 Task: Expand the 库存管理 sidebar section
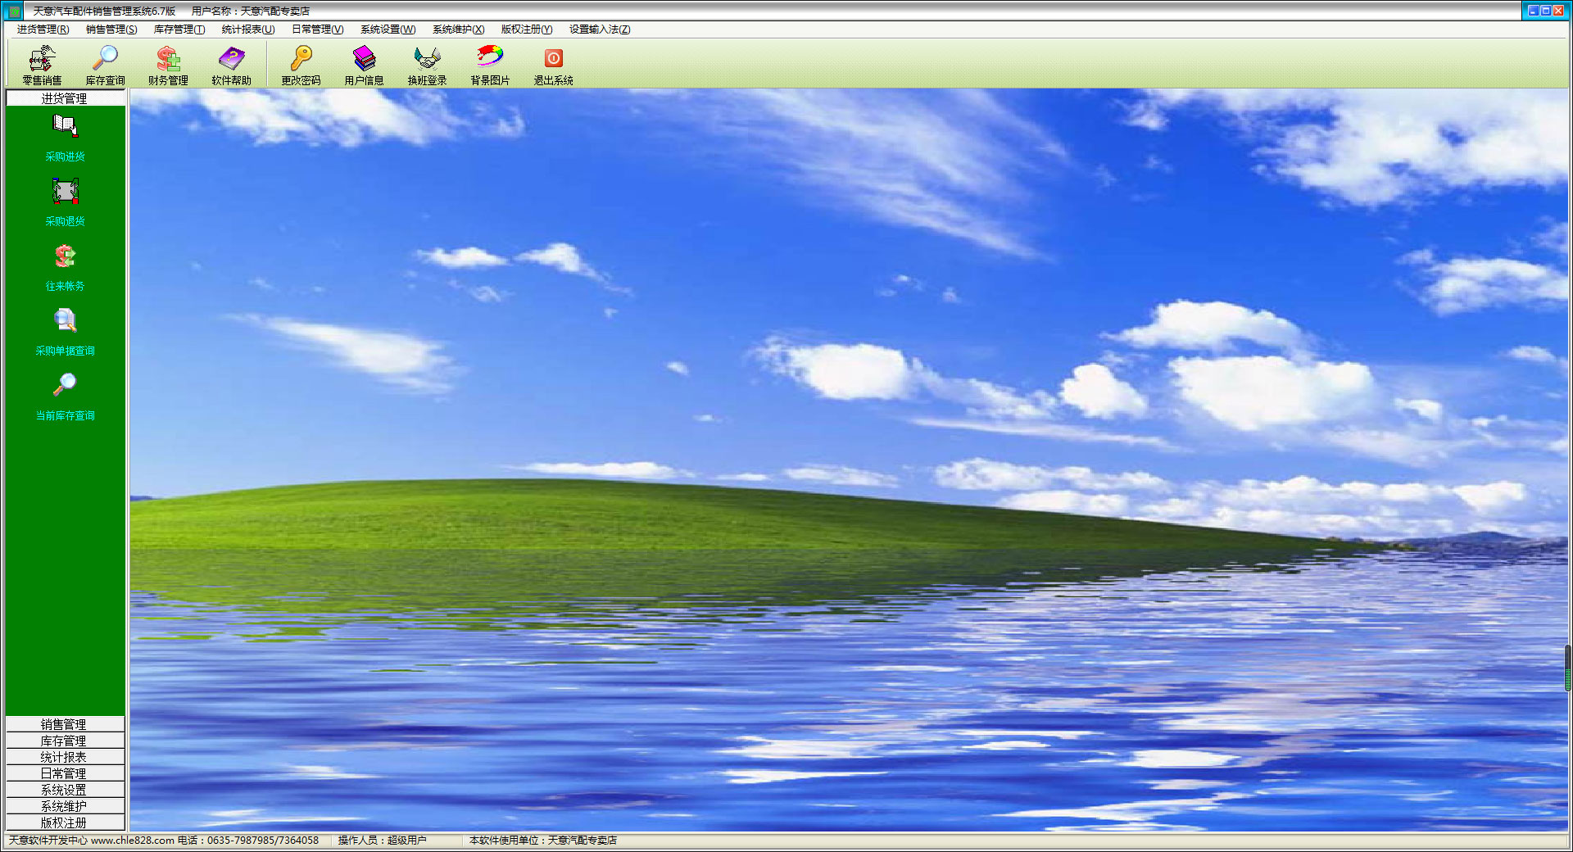(65, 741)
